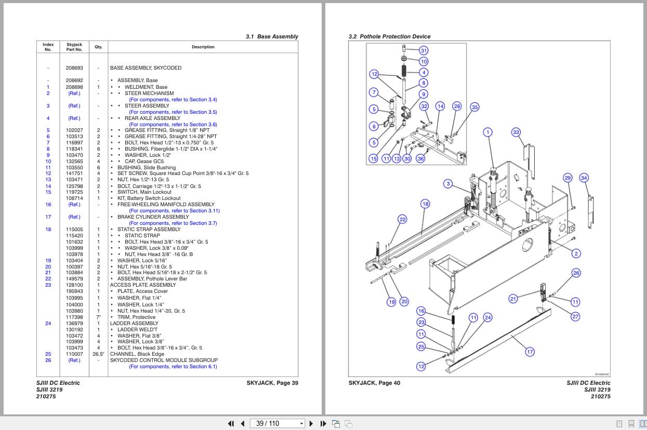This screenshot has width=647, height=430.
Task: Click the go-to-previous-view icon
Action: [x=336, y=423]
